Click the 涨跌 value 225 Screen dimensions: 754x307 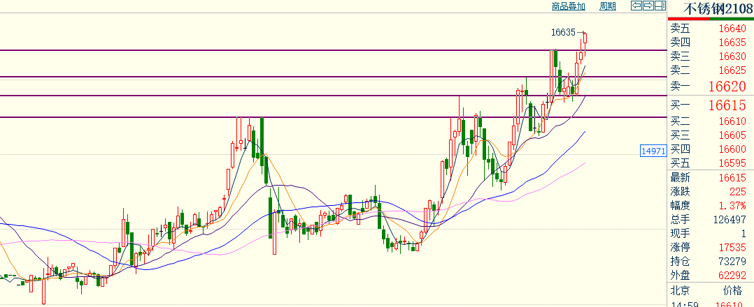738,192
